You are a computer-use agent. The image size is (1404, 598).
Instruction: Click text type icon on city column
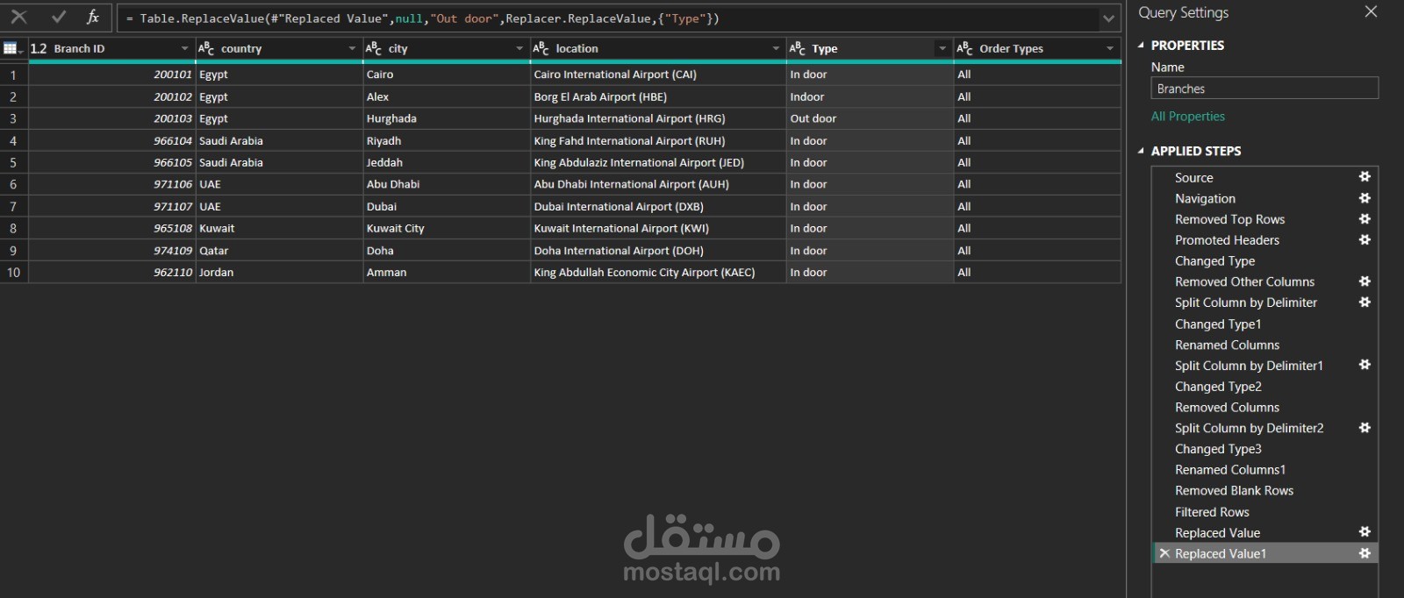(x=374, y=48)
